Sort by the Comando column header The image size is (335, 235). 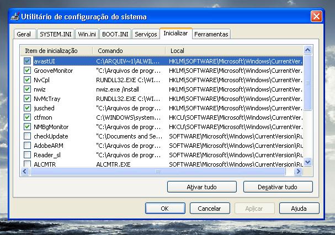point(129,50)
